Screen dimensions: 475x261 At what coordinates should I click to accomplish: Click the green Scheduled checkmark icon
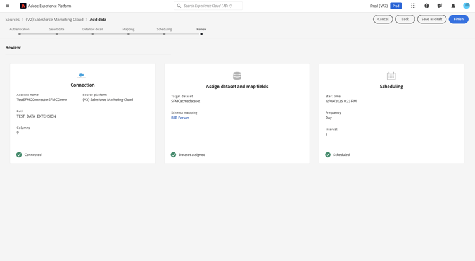tap(328, 155)
